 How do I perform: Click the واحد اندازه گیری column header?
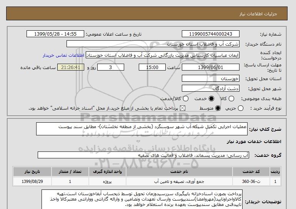coord(107,172)
